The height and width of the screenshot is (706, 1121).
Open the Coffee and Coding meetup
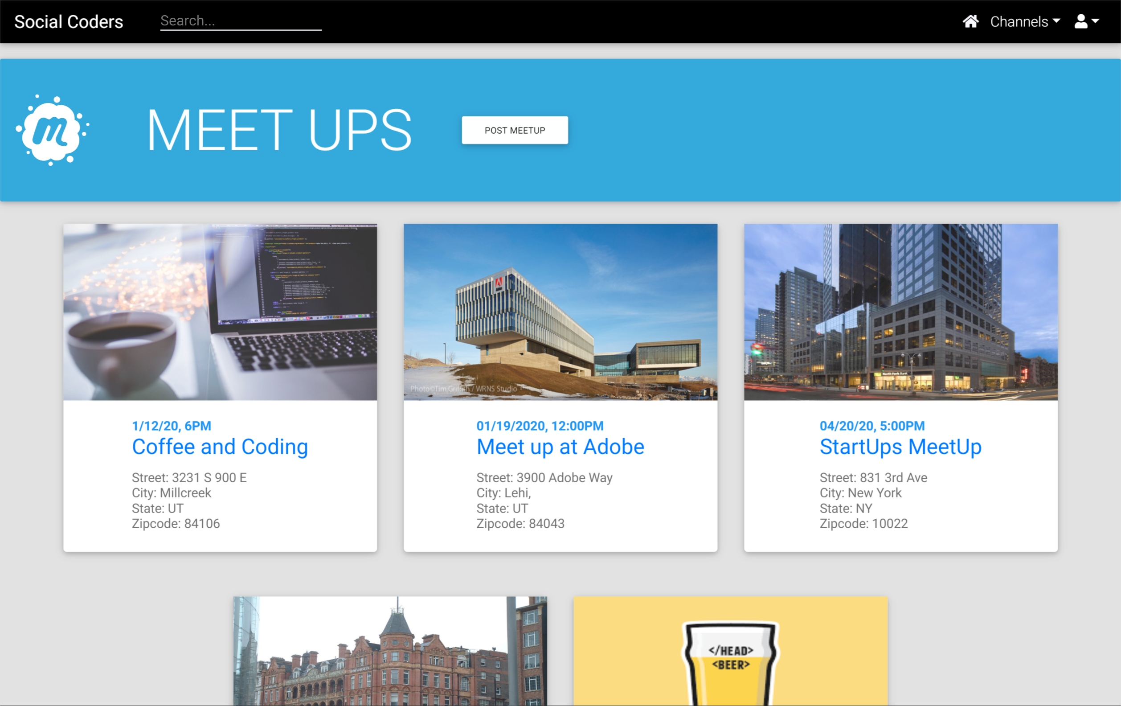tap(220, 447)
